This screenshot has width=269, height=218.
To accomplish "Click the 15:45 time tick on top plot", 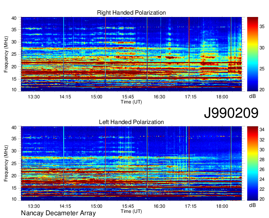I will [128, 97].
